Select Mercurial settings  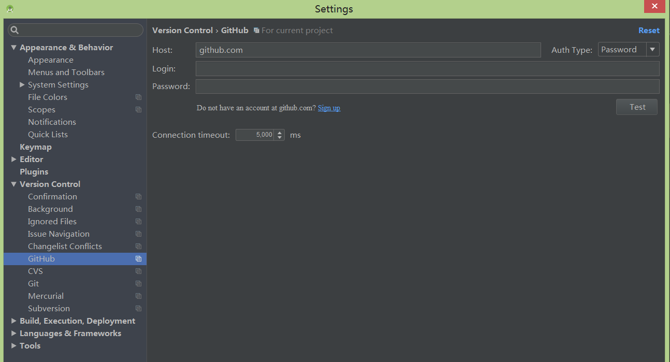point(46,296)
